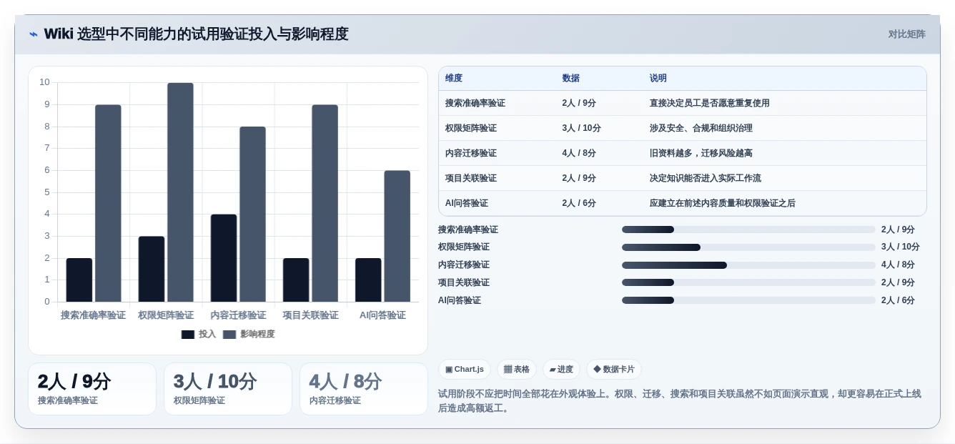Toggle the 投入 legend swatch
Image resolution: width=955 pixels, height=444 pixels.
coord(188,335)
